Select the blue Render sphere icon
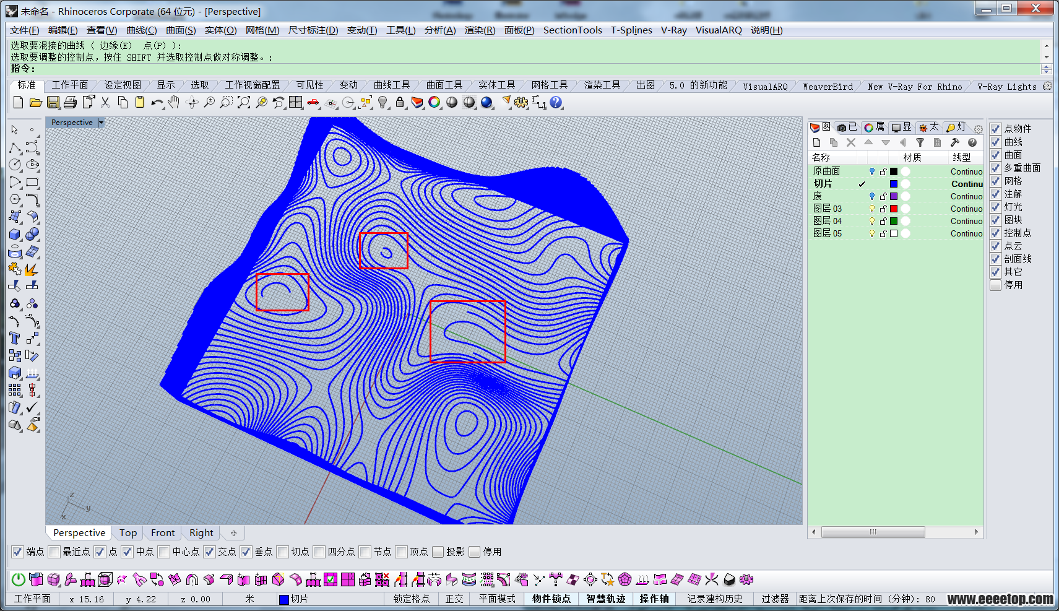The width and height of the screenshot is (1059, 611). (487, 102)
